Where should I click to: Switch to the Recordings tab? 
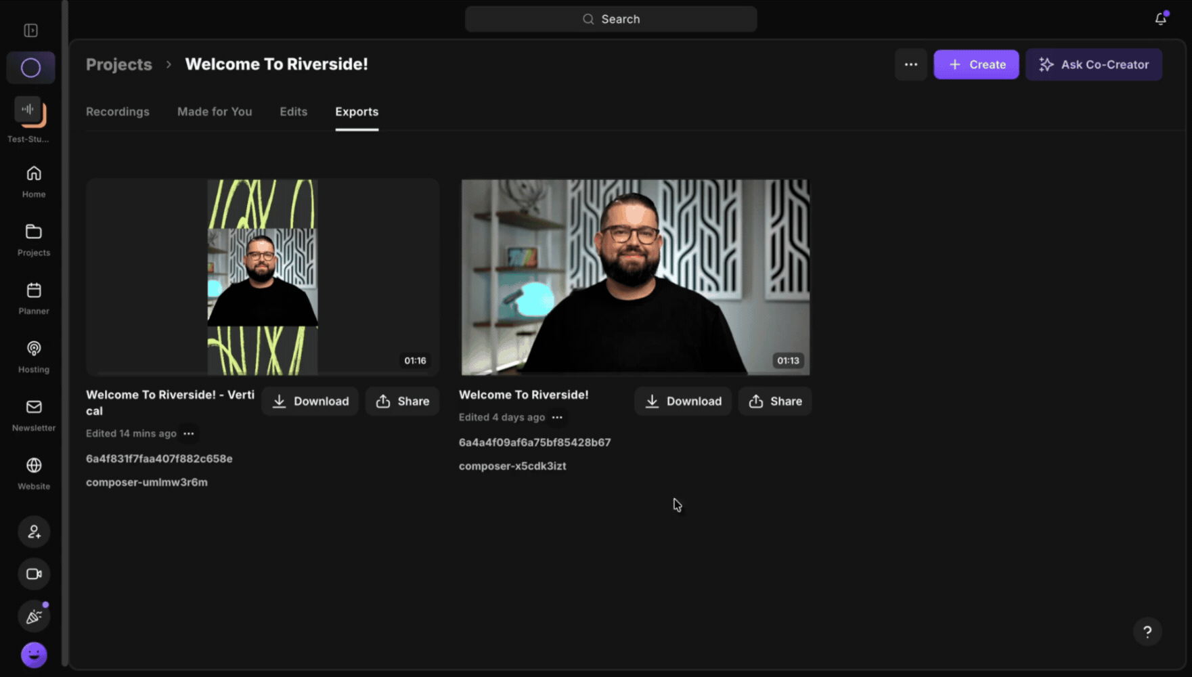(x=118, y=112)
